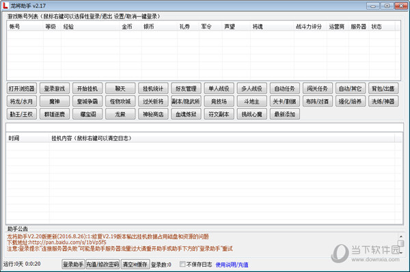Click the 金币 column header

[131, 27]
